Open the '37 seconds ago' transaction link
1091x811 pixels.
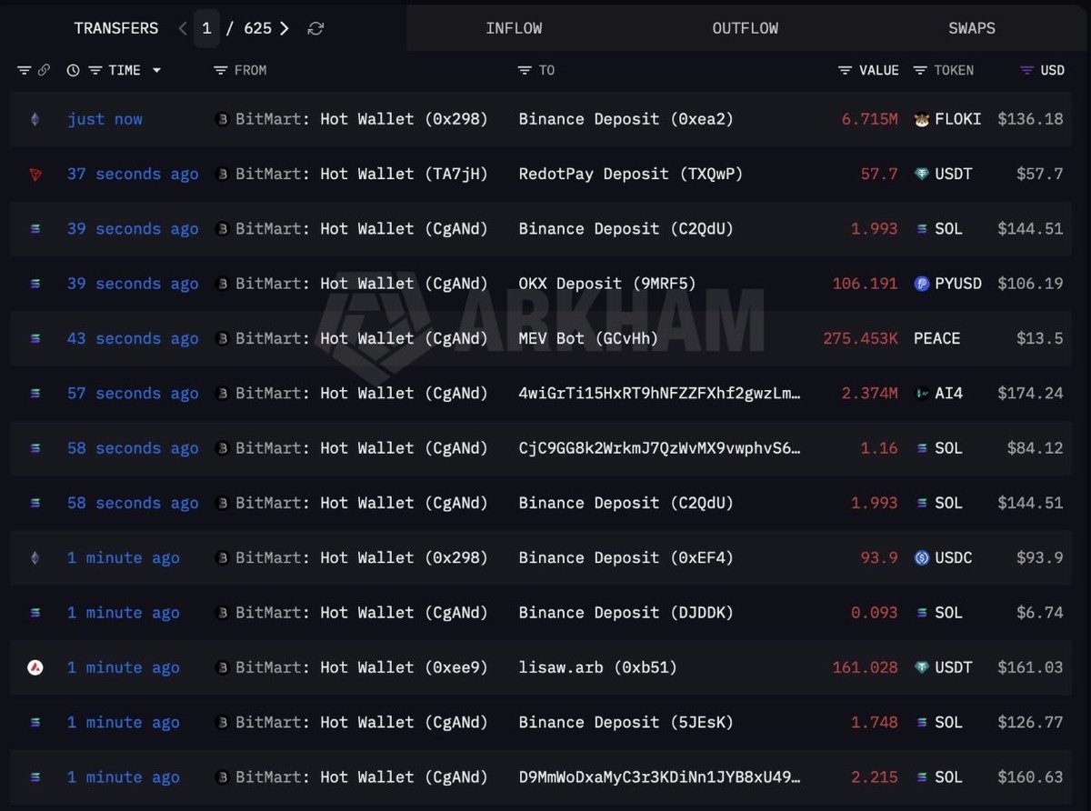point(133,174)
